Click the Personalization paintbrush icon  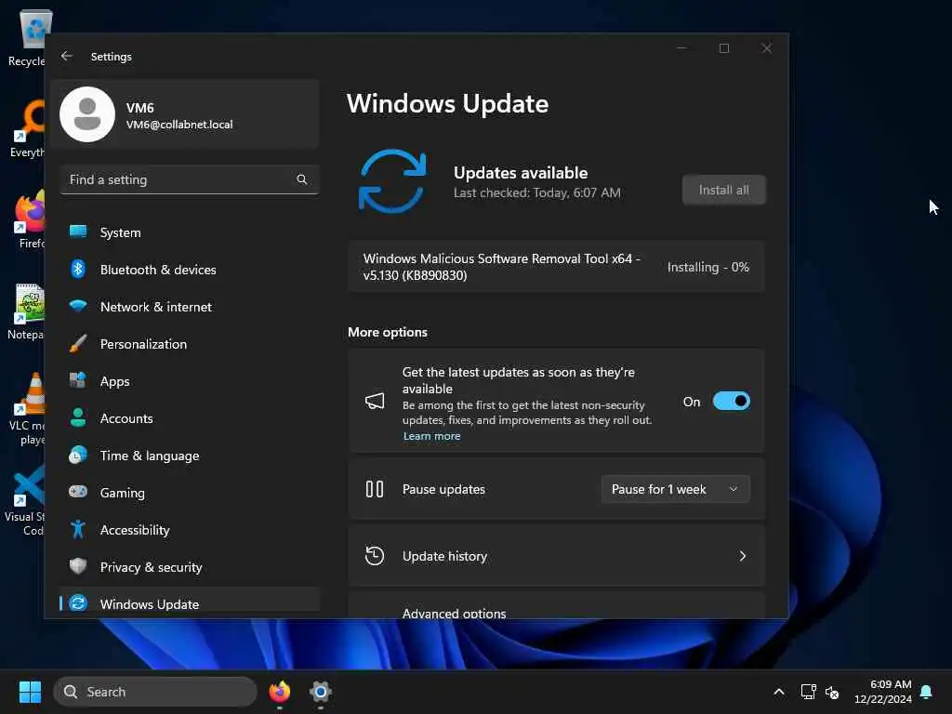tap(78, 343)
